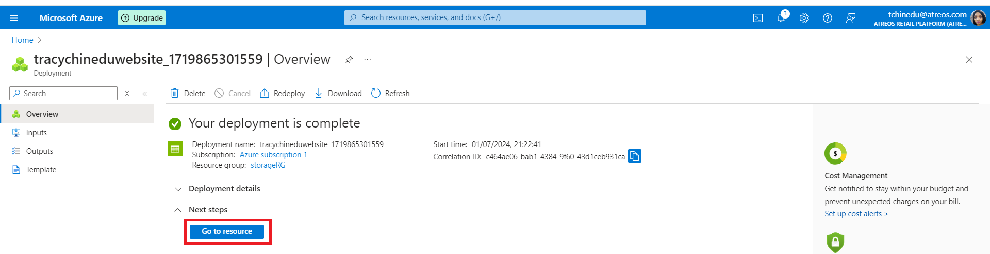Click the Go to resource button
This screenshot has height=254, width=990.
(x=227, y=231)
